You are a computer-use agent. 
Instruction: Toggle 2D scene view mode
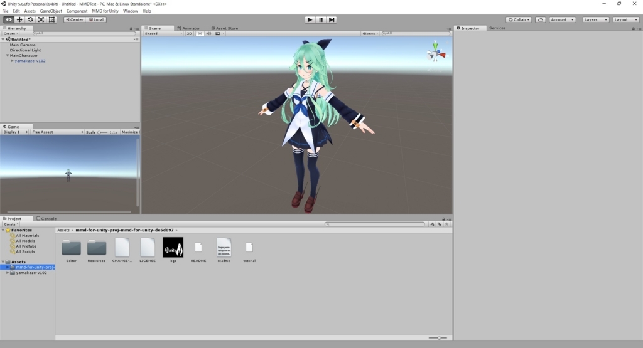click(x=189, y=34)
